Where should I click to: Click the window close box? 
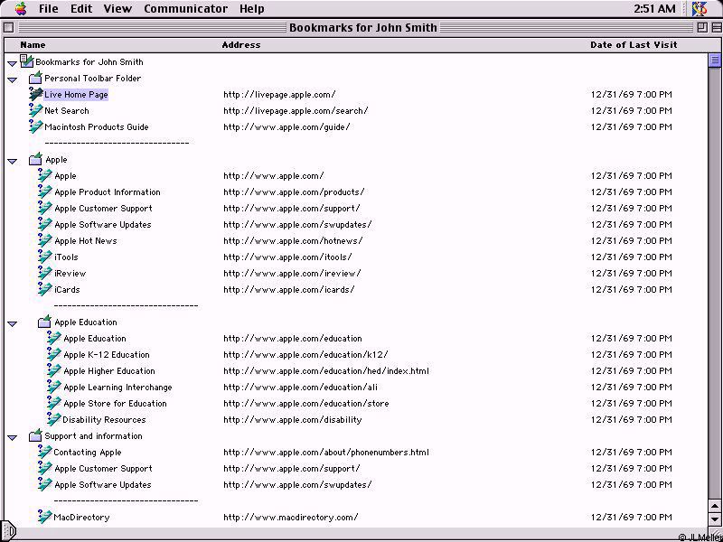8,27
